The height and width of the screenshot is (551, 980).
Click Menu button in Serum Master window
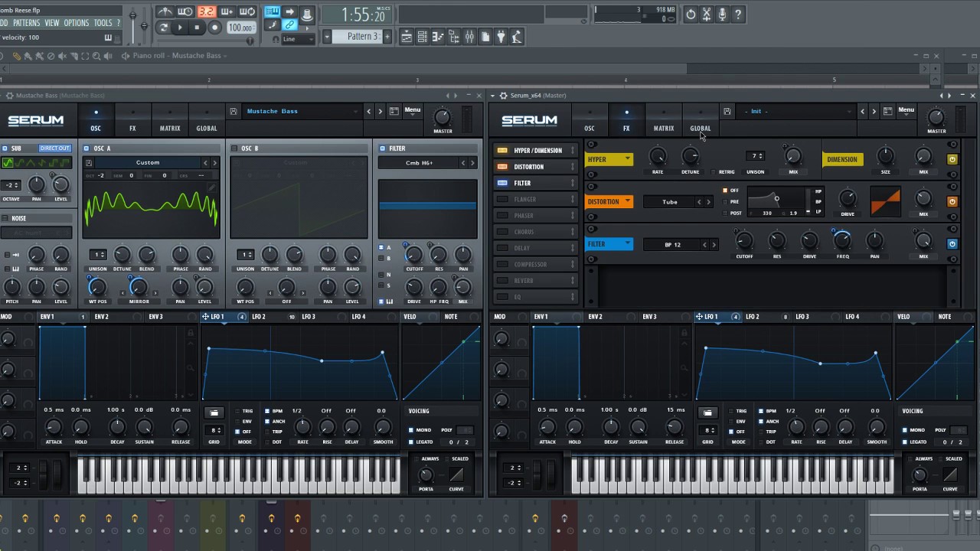[906, 110]
